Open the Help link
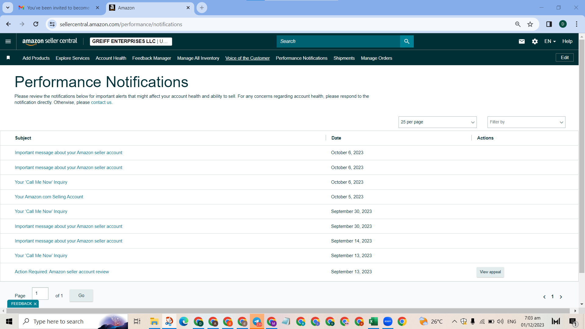 pos(567,41)
